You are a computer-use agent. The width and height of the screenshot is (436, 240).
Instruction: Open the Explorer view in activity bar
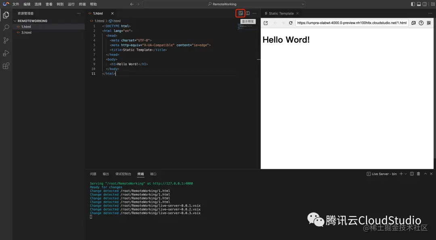pos(6,15)
